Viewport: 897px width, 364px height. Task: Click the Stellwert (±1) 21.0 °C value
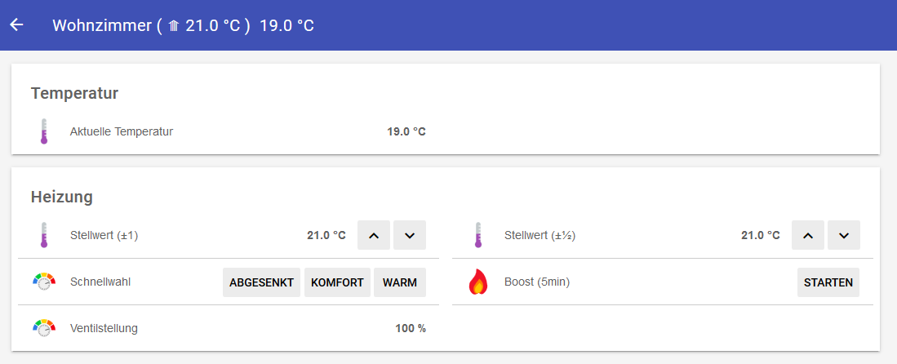[326, 235]
